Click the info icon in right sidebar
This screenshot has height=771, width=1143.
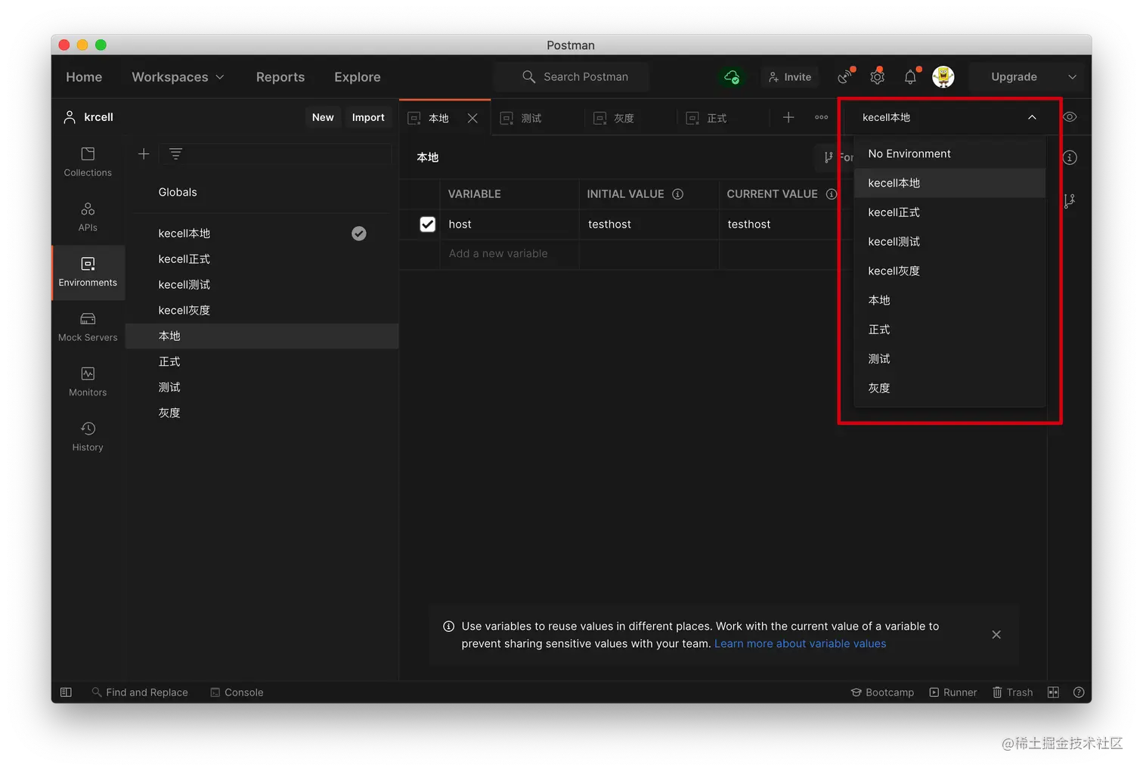coord(1070,158)
